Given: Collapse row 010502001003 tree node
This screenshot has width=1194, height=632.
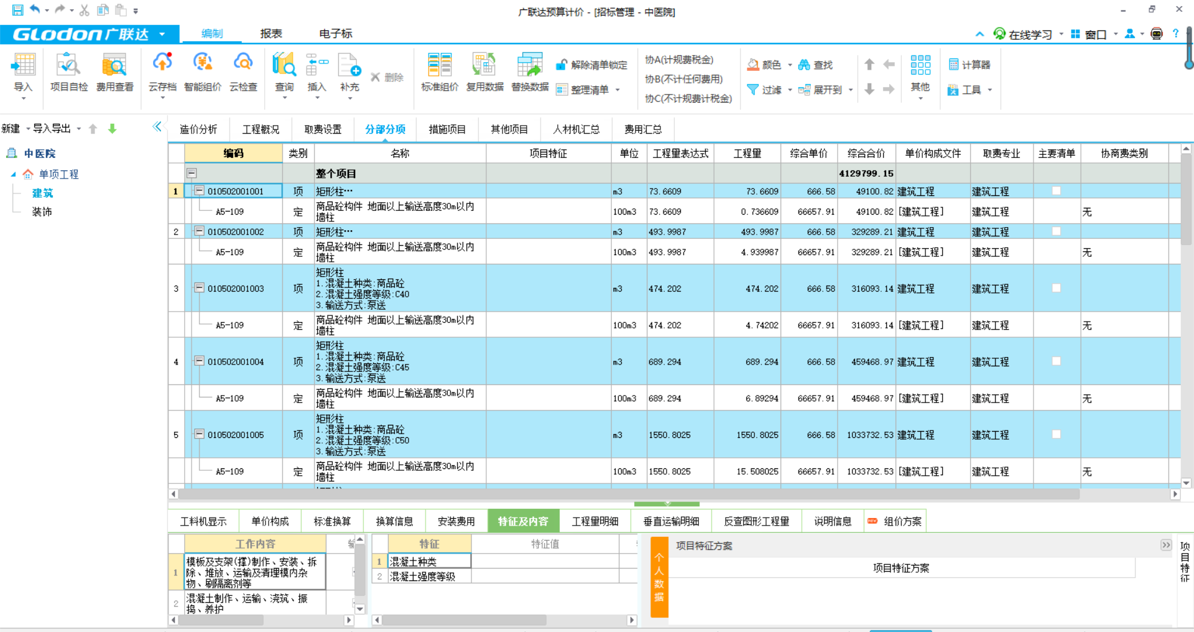Looking at the screenshot, I should [199, 287].
